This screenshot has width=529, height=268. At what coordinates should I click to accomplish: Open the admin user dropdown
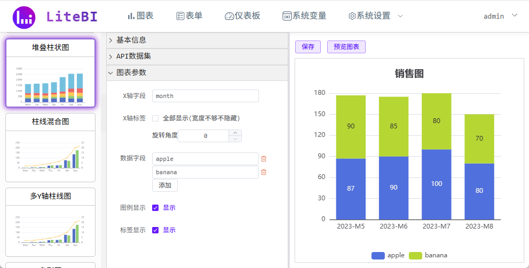coord(500,16)
